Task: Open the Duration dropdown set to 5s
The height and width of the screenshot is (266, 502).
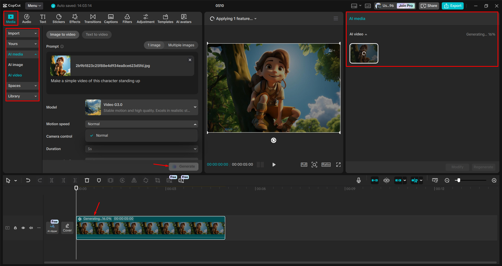Action: click(x=141, y=149)
